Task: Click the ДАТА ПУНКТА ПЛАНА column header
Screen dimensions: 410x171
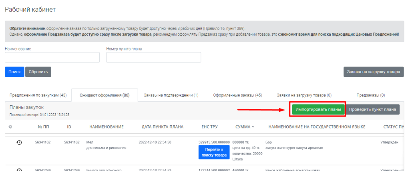Action: tap(163, 127)
